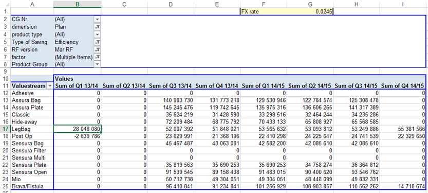Open the dimension filter dropdown showing Plan
Viewport: 428px width, 193px height.
97,27
